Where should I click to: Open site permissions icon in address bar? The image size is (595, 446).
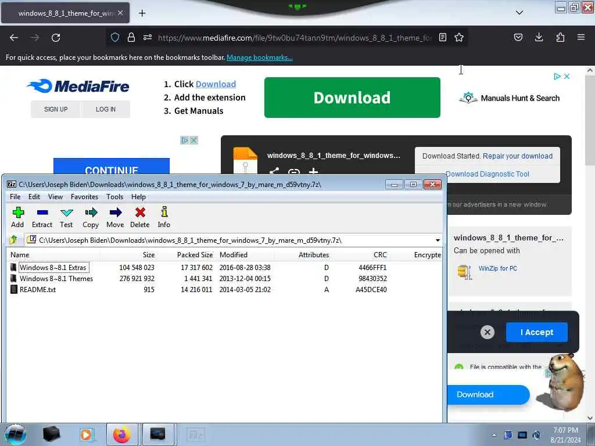pyautogui.click(x=148, y=37)
